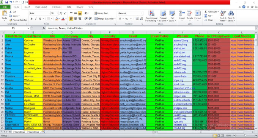Toggle Wrap Text
The image size is (258, 138).
tap(101, 13)
